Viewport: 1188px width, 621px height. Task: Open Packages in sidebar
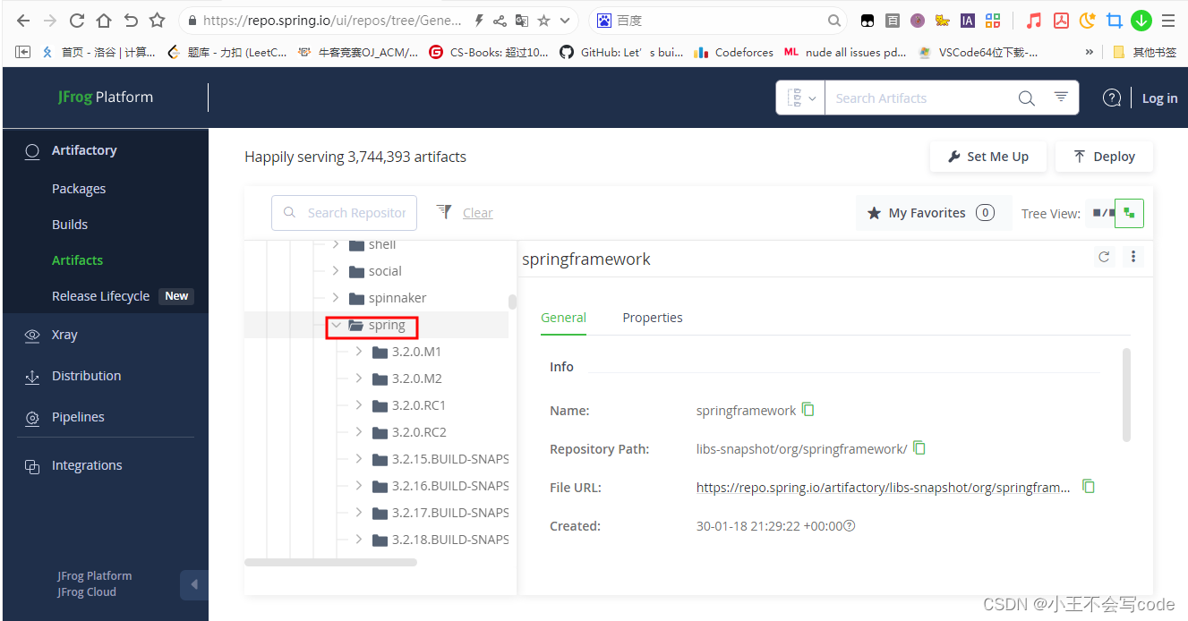pyautogui.click(x=79, y=189)
